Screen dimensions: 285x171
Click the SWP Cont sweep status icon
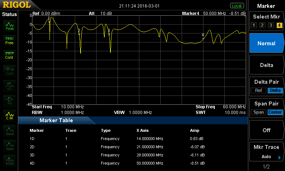click(x=10, y=55)
